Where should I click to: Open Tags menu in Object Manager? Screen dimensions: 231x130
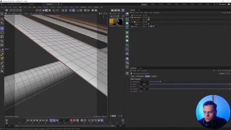(x=151, y=13)
